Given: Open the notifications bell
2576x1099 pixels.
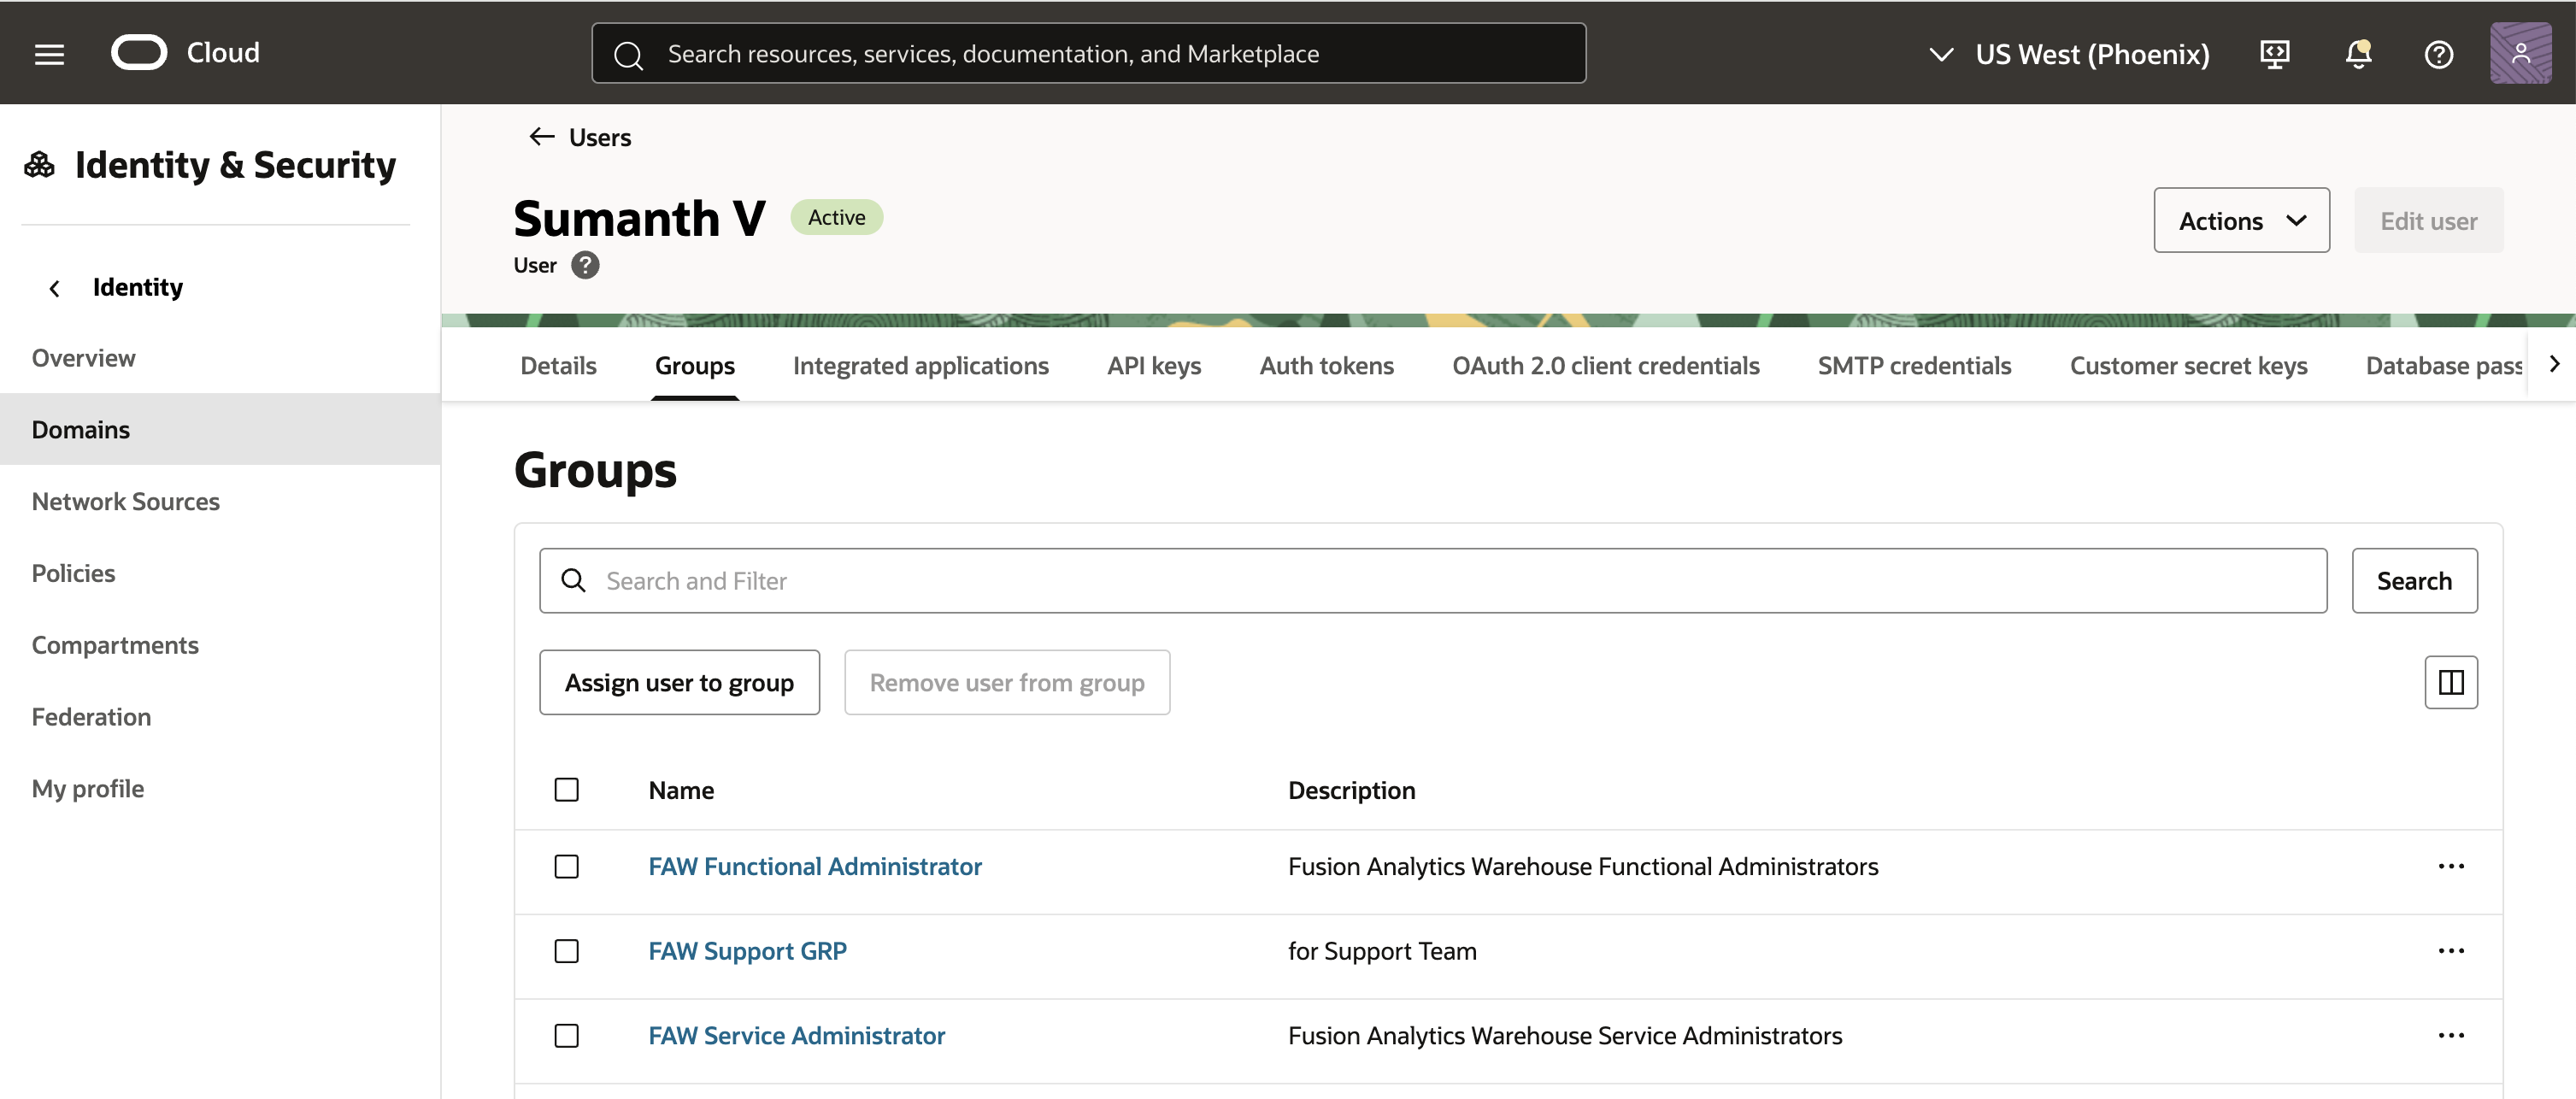Looking at the screenshot, I should [x=2358, y=54].
